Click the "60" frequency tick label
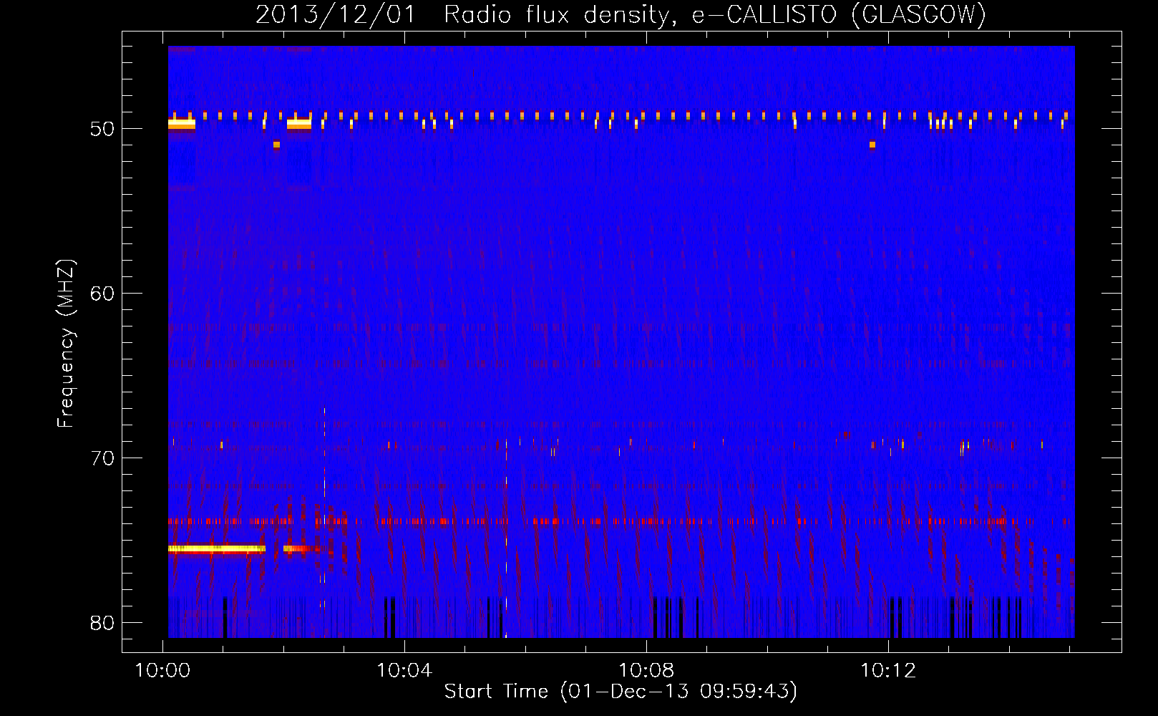 click(102, 294)
